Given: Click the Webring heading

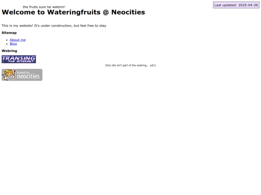Looking at the screenshot, I should tap(9, 51).
